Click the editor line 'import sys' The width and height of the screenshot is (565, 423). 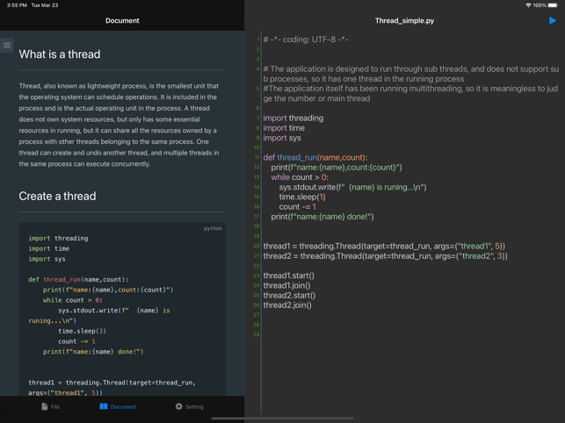[x=282, y=138]
